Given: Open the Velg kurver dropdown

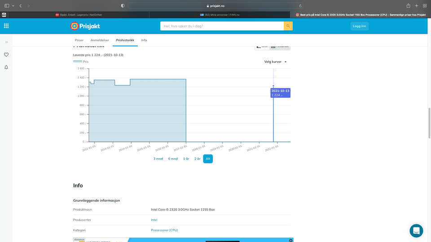Looking at the screenshot, I should [x=275, y=62].
